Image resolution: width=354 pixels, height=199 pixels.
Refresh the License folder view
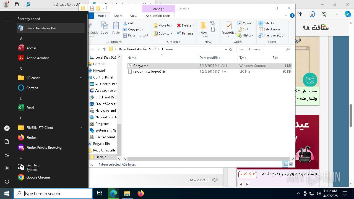click(x=231, y=49)
